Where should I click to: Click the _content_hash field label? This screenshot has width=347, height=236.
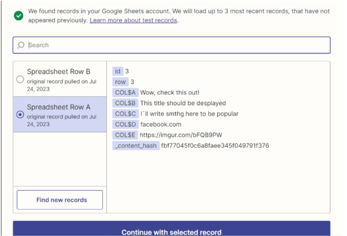136,146
